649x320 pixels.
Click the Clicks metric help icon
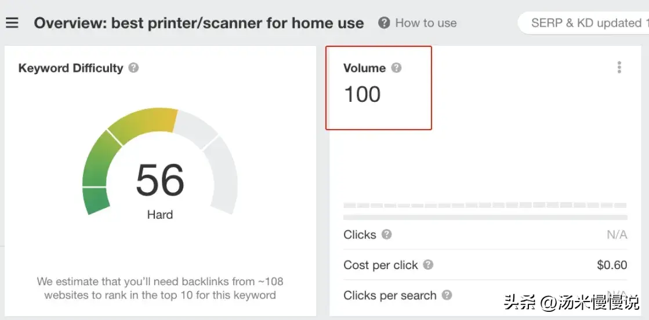pyautogui.click(x=387, y=234)
